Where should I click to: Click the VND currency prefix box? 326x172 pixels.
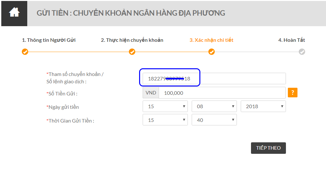pos(151,93)
